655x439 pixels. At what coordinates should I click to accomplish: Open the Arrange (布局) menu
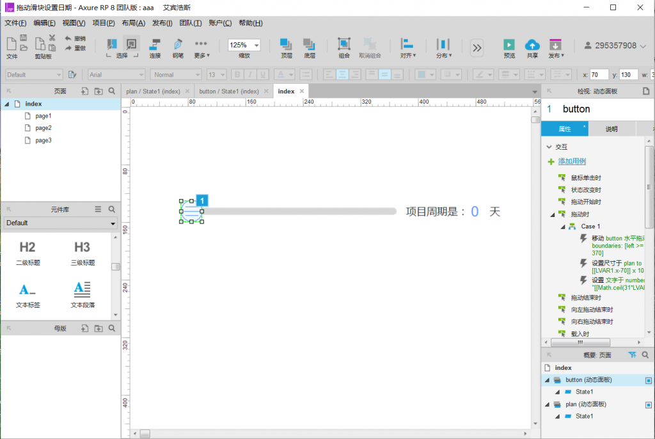tap(134, 23)
